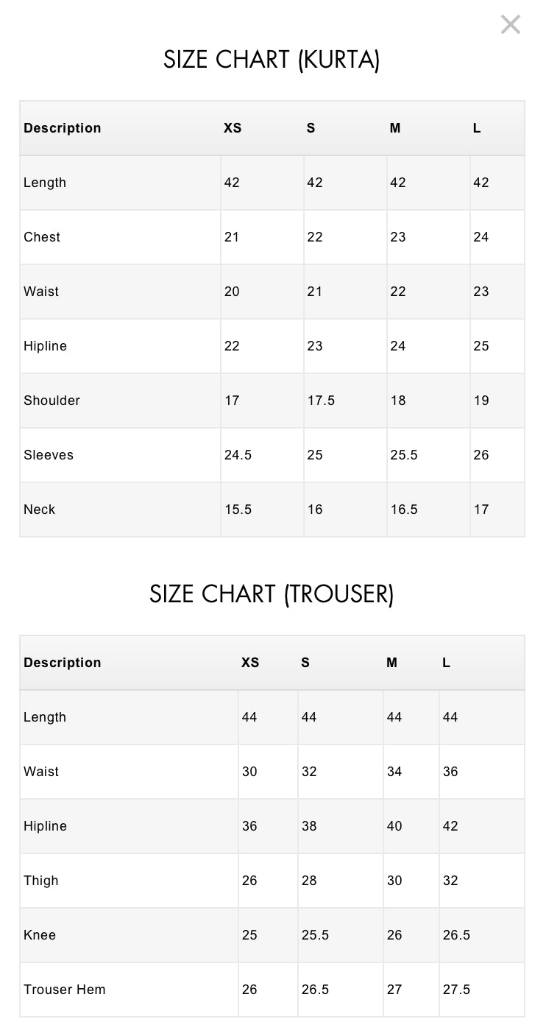Select the Kurta Chest row label
Image resolution: width=546 pixels, height=1036 pixels.
coord(42,237)
